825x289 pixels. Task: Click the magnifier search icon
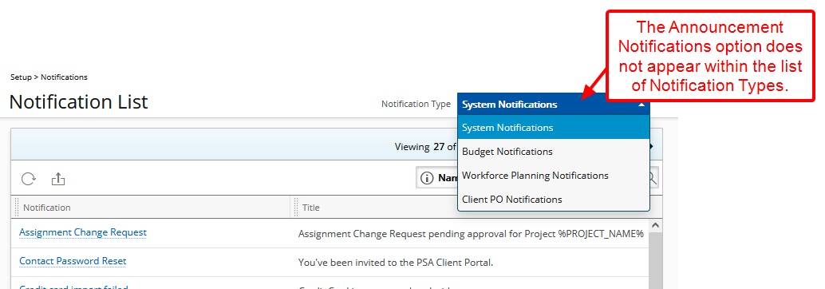[x=653, y=179]
